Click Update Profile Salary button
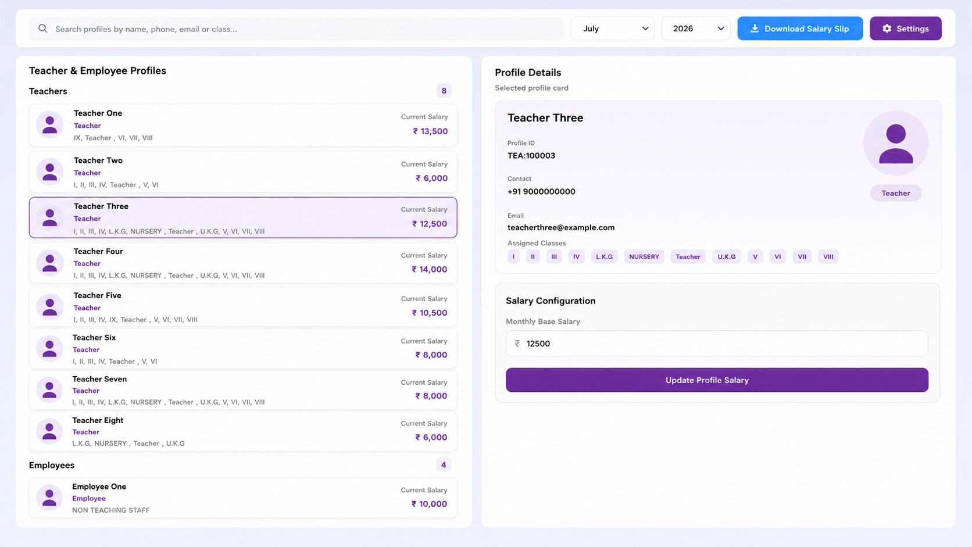The width and height of the screenshot is (972, 547). pyautogui.click(x=717, y=380)
